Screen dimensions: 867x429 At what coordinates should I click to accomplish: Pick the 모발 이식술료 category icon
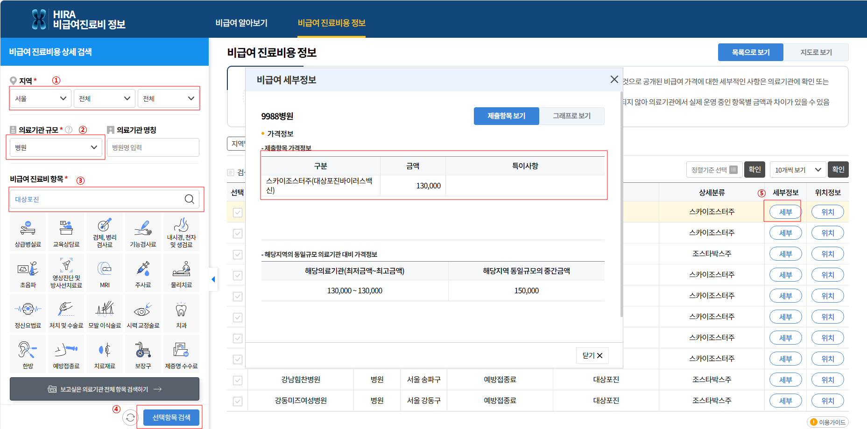pos(105,314)
